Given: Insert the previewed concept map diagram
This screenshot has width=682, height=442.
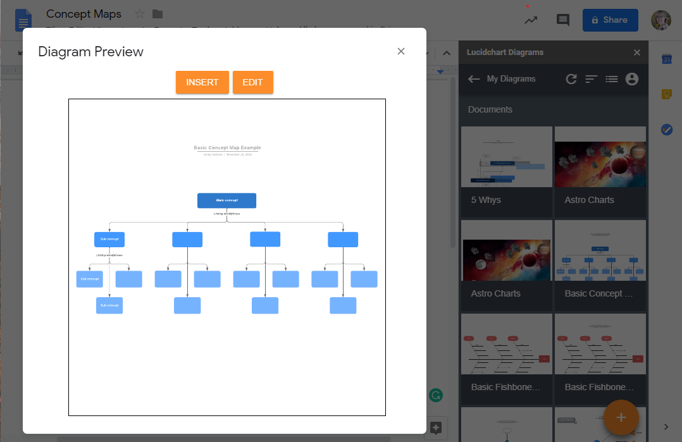Looking at the screenshot, I should click(x=202, y=82).
